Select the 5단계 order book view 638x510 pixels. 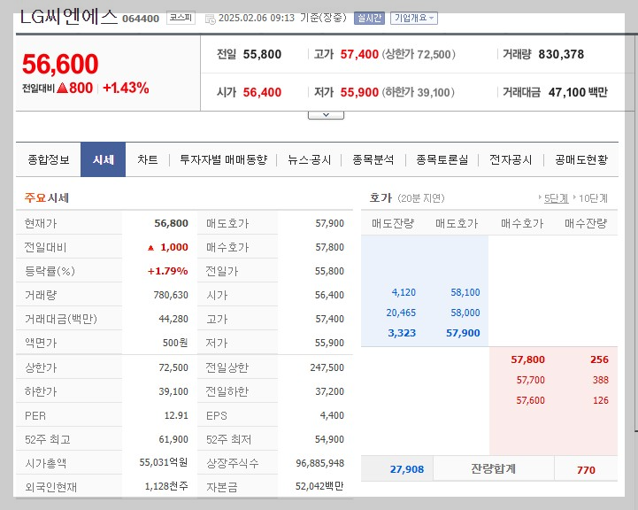coord(556,198)
